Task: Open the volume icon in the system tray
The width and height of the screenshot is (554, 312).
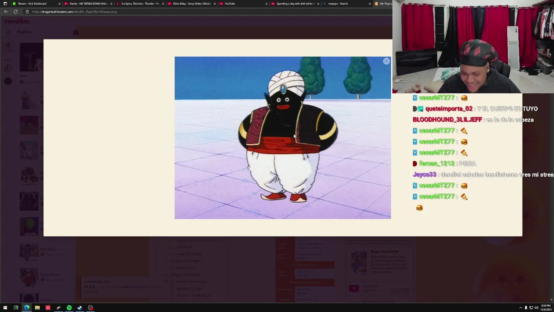Action: pyautogui.click(x=536, y=308)
